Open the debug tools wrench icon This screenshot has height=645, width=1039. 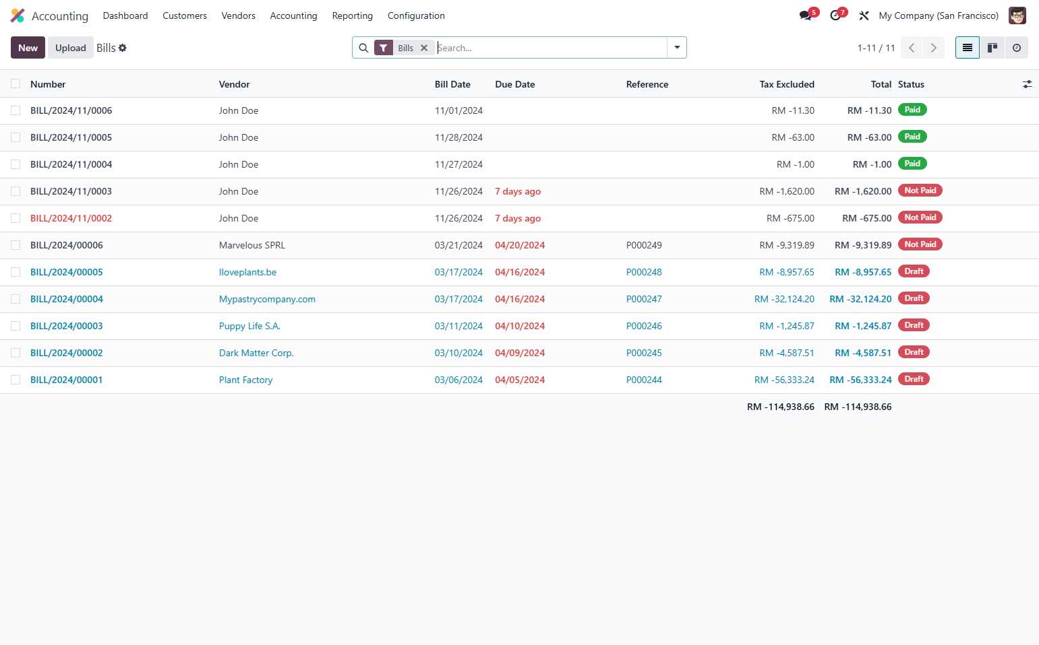pos(864,15)
